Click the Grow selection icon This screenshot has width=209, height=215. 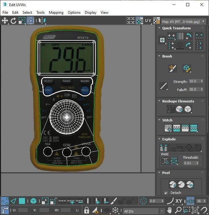click(45, 201)
